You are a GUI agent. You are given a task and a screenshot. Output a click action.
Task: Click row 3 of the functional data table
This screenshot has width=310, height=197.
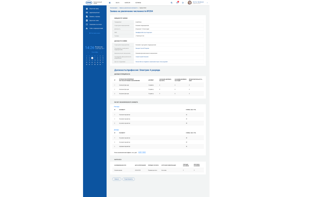158,93
